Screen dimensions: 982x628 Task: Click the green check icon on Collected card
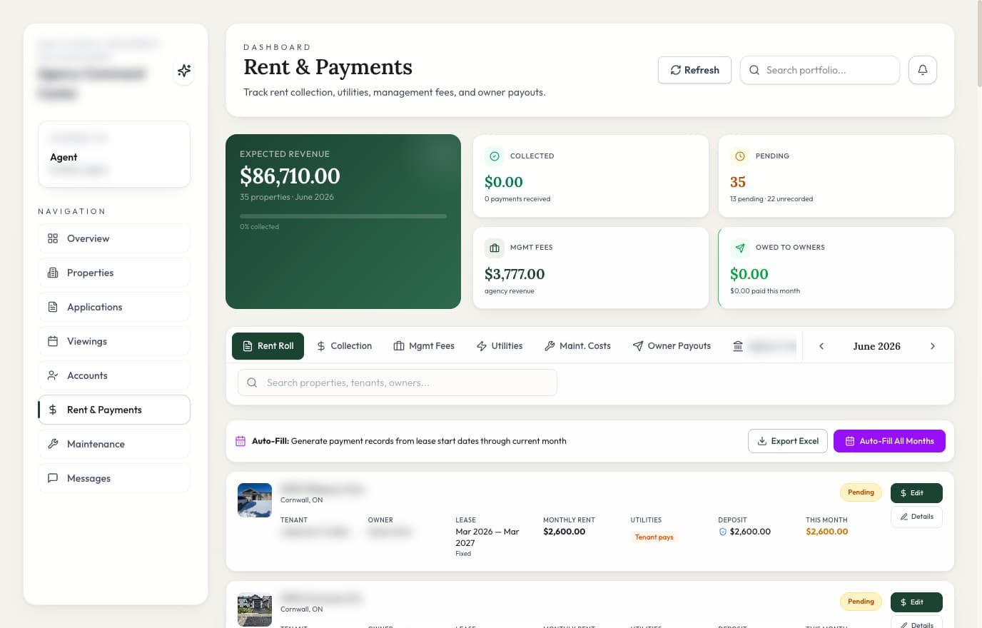tap(494, 156)
